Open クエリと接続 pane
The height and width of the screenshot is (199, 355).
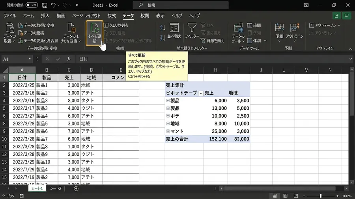click(x=116, y=25)
